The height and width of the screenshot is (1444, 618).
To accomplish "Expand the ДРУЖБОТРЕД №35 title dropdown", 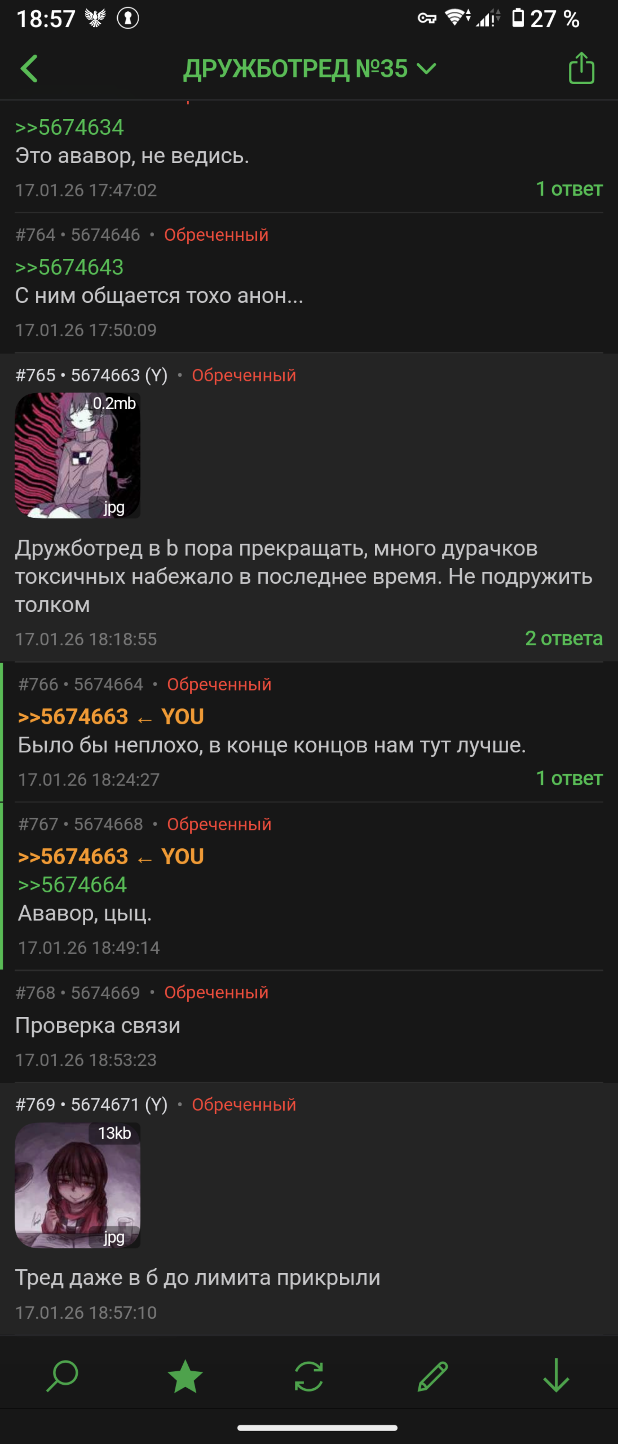I will click(309, 68).
